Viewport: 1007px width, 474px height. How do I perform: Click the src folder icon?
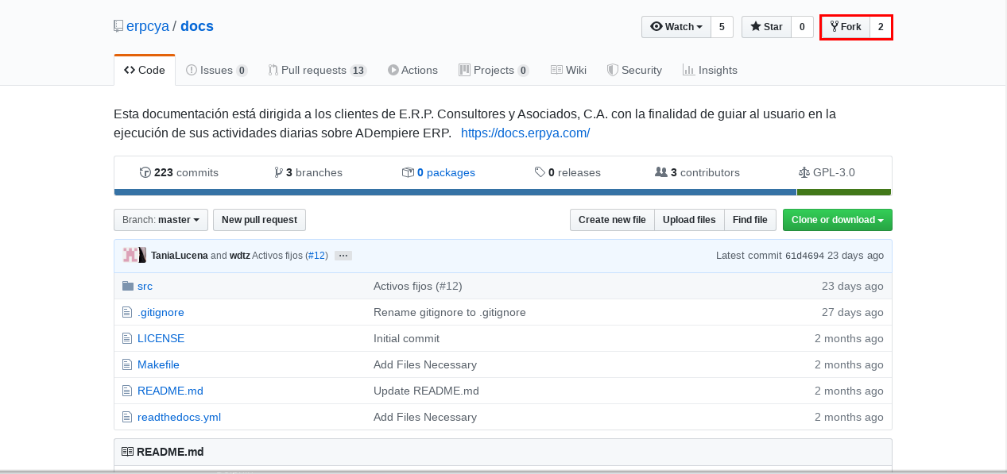pos(128,286)
